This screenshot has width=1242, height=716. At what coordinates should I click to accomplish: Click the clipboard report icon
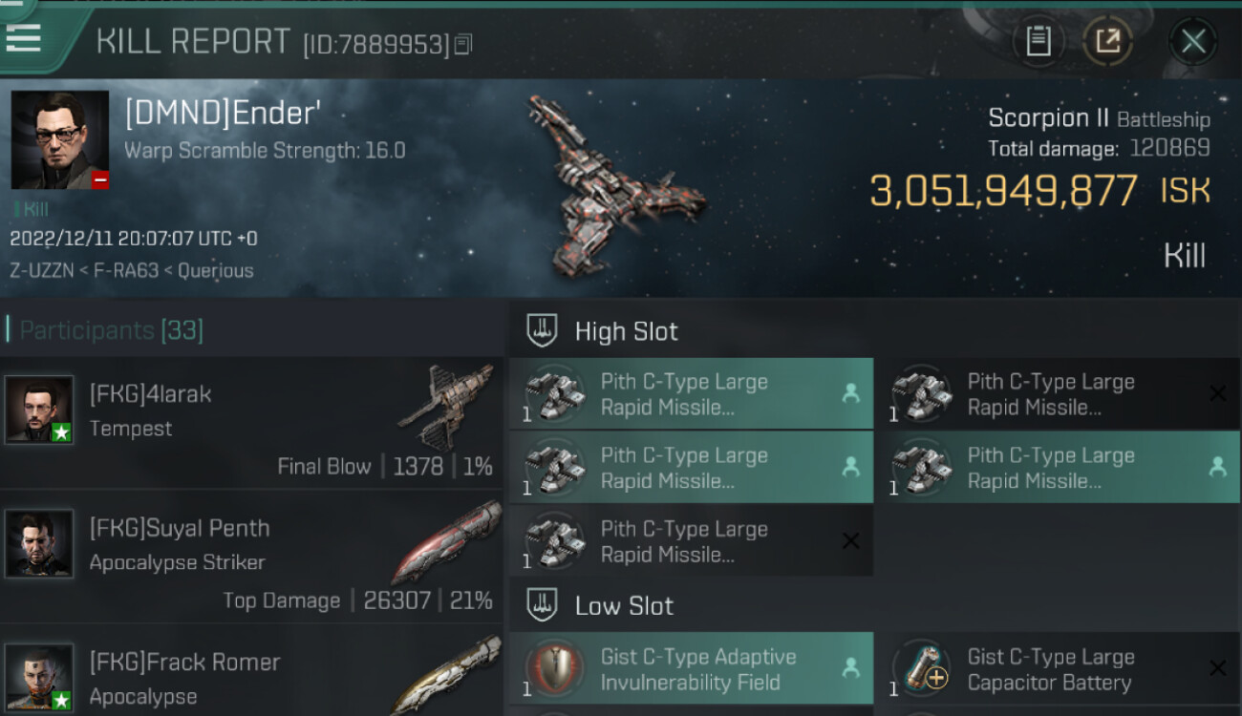pyautogui.click(x=1039, y=41)
